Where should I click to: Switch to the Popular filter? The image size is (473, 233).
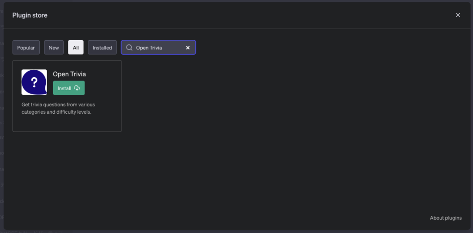click(26, 48)
